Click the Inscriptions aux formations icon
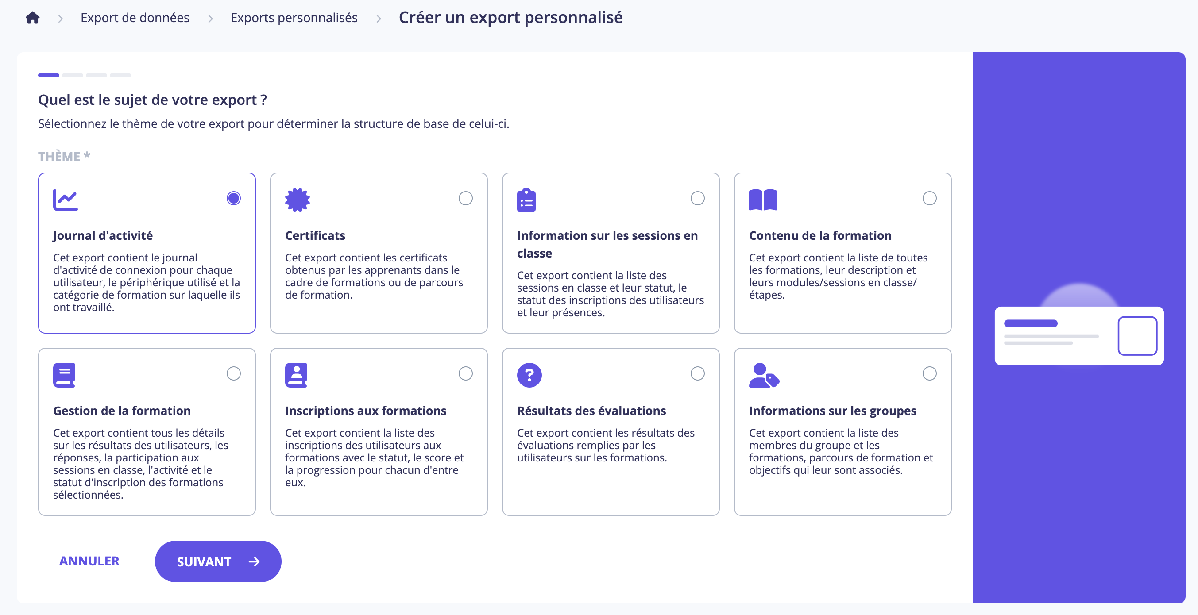 [296, 375]
